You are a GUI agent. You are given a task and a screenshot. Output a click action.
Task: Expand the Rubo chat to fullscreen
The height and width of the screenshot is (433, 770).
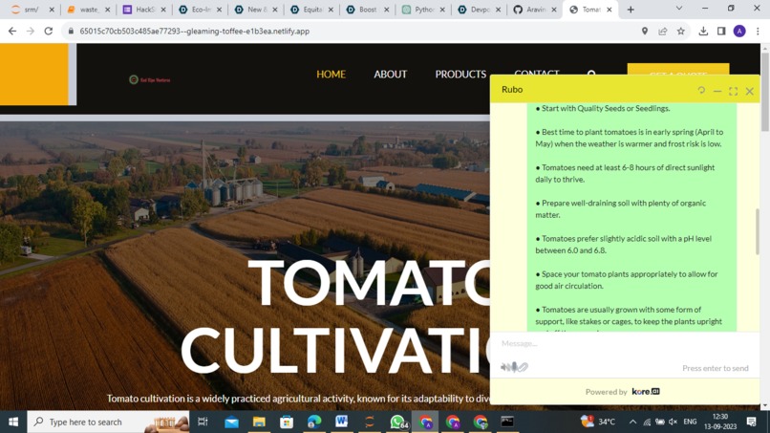[x=733, y=91]
